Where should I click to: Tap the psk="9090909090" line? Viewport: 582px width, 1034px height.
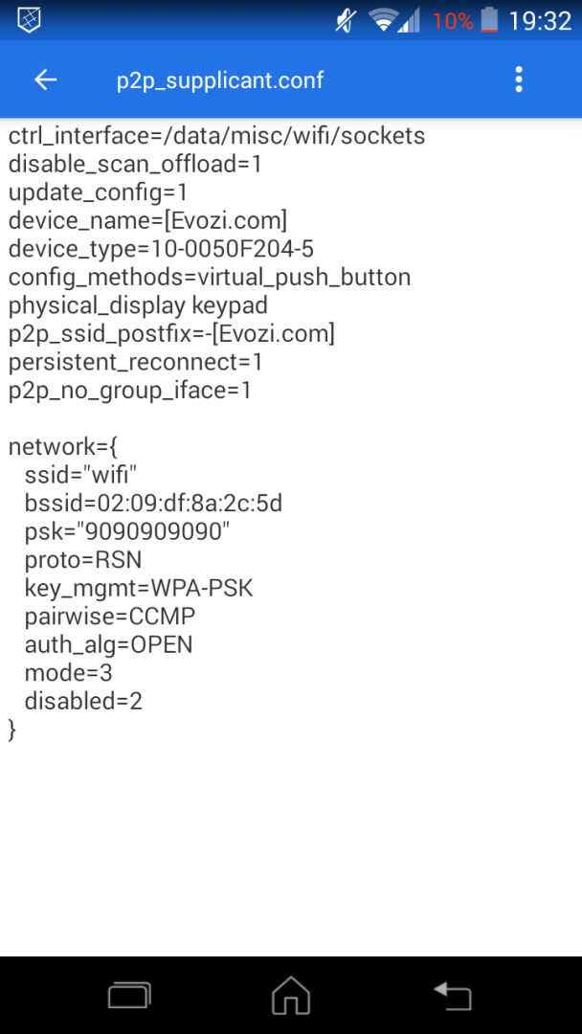pyautogui.click(x=127, y=530)
